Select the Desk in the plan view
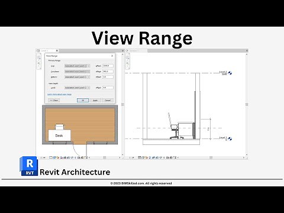Viewport: 284px width, 213px height. coord(59,135)
